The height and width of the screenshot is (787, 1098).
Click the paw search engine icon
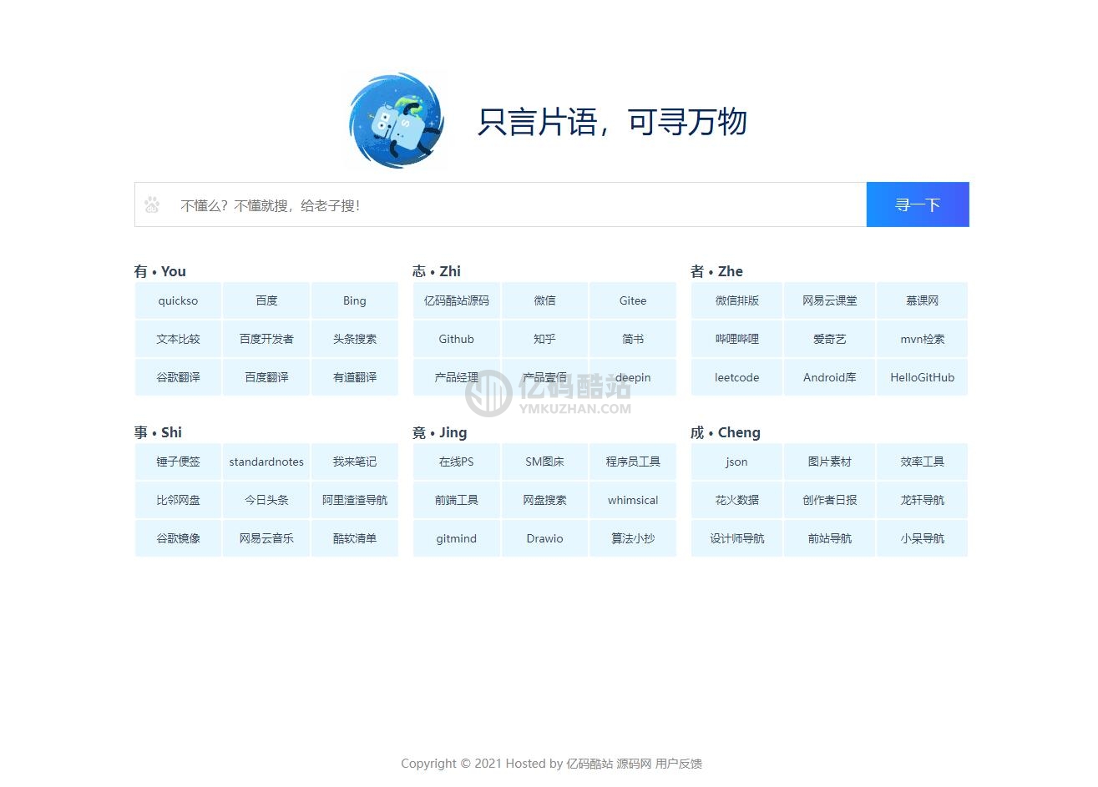(x=152, y=204)
